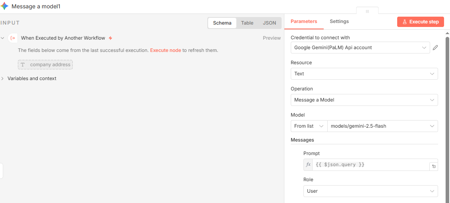Click the panel drag handle at top
The image size is (450, 203).
pyautogui.click(x=367, y=11)
